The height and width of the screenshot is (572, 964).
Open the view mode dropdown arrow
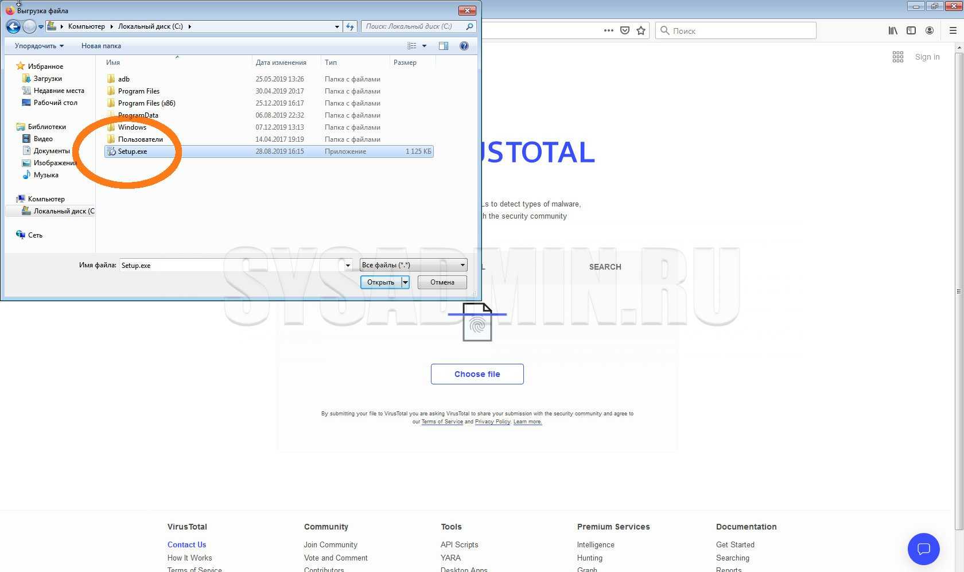click(x=425, y=46)
